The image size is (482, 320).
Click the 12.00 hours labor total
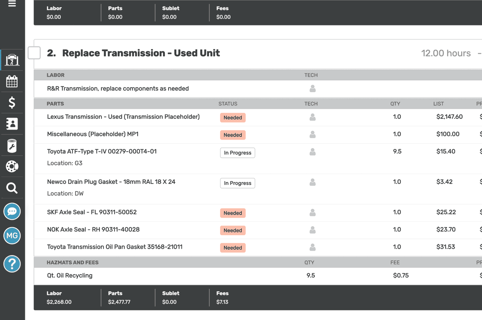[446, 53]
